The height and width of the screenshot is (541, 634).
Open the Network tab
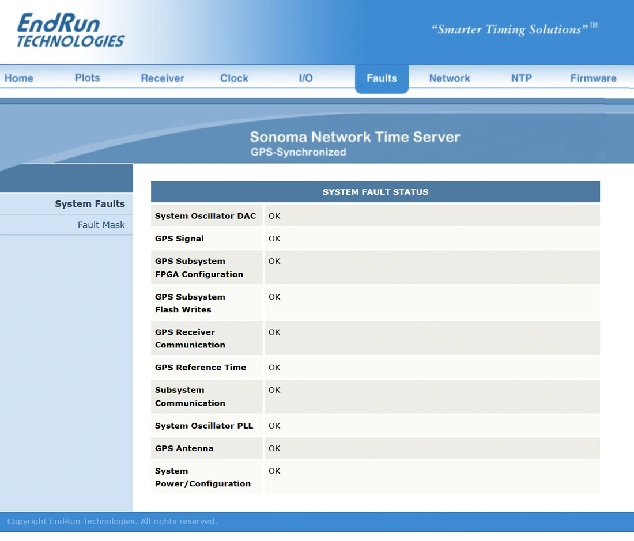(x=450, y=78)
